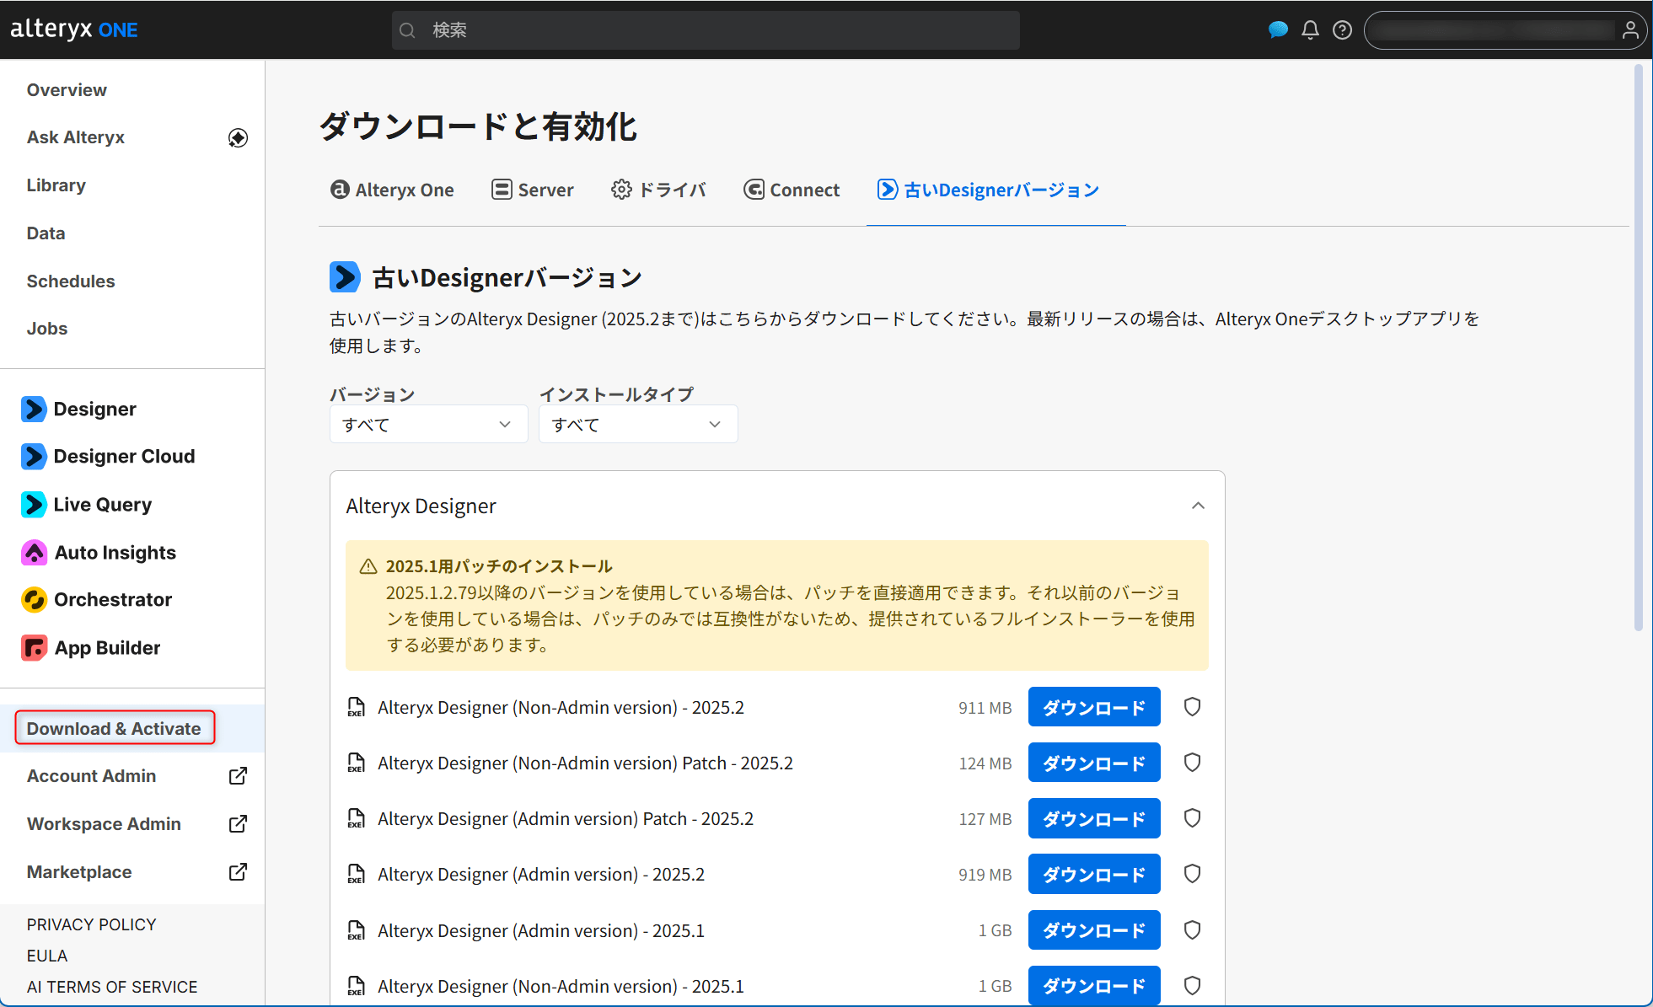Click the 検索 search field
This screenshot has height=1007, width=1653.
click(x=706, y=30)
